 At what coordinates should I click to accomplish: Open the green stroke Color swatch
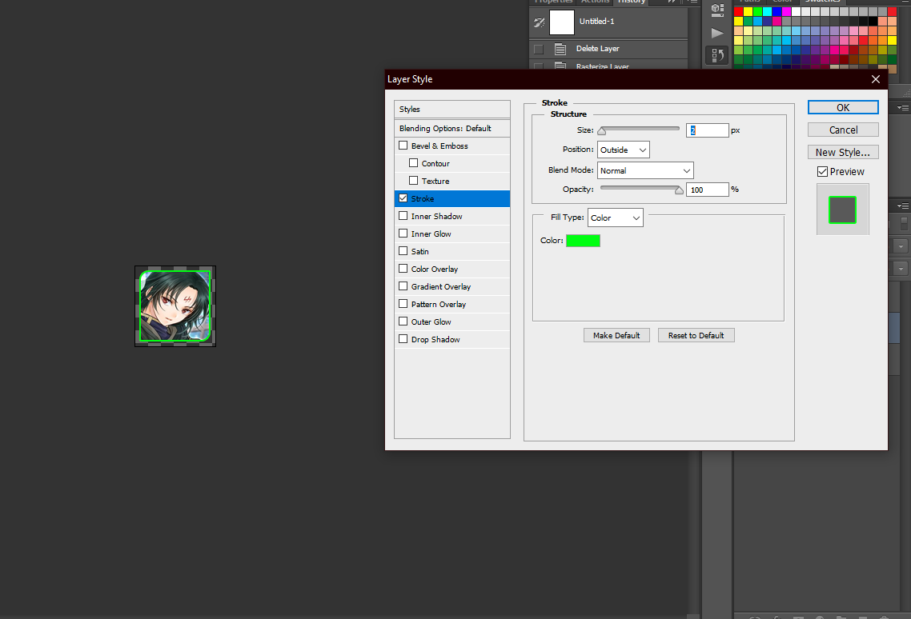[584, 241]
